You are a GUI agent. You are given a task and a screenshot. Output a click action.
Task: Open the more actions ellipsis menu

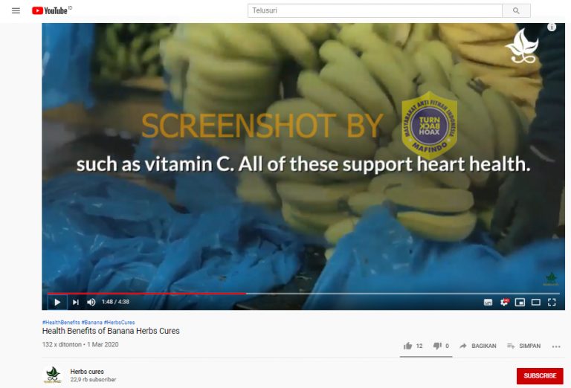556,346
